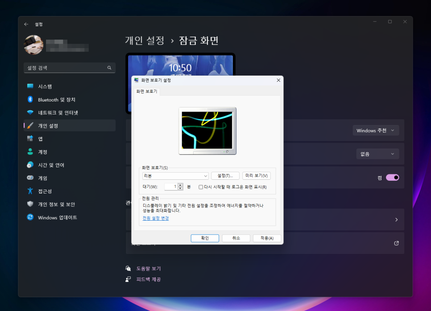Open 네트워크 및 인터넷 category

[70, 113]
